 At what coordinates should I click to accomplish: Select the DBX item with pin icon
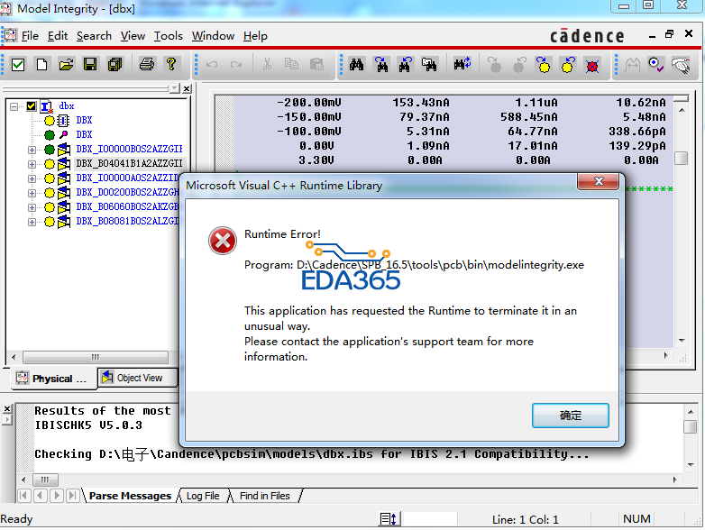click(x=84, y=135)
